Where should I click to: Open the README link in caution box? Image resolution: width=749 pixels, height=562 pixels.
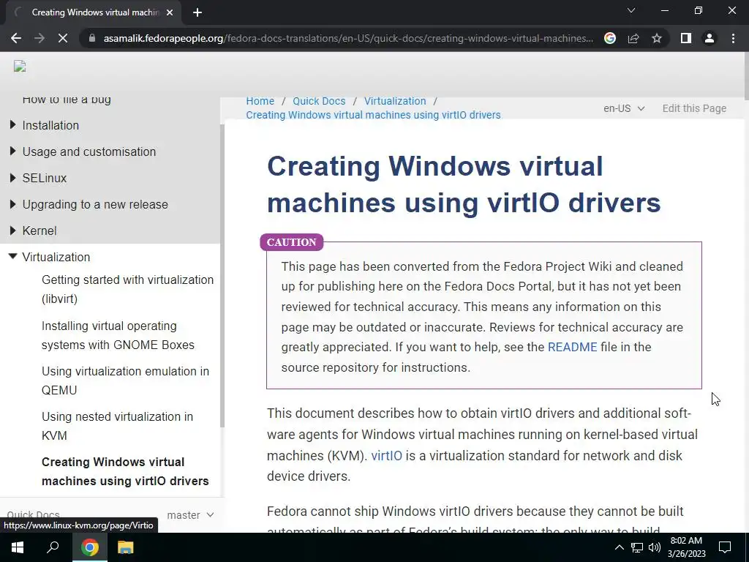(x=572, y=347)
